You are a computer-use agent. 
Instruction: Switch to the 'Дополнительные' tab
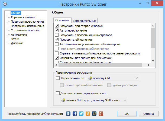pyautogui.click(x=84, y=20)
